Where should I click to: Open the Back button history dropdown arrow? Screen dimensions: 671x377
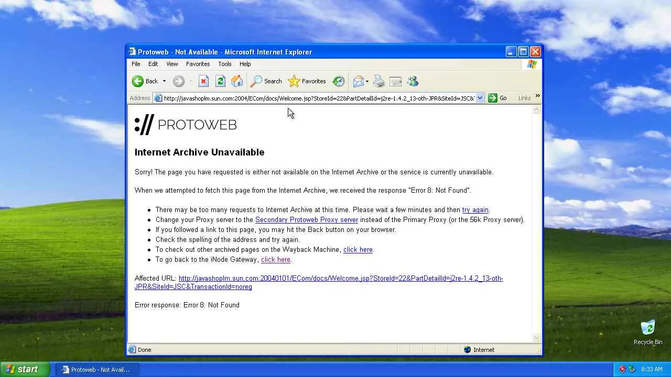pyautogui.click(x=164, y=81)
